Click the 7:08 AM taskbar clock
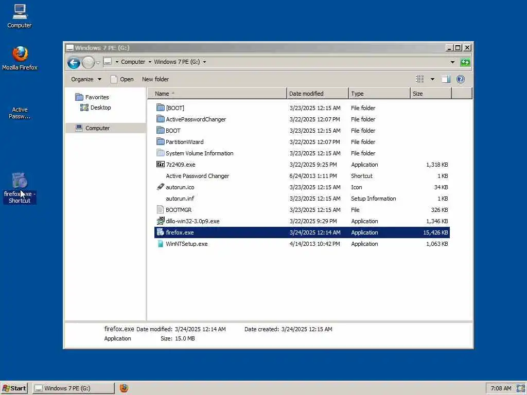The image size is (527, 395). click(501, 388)
